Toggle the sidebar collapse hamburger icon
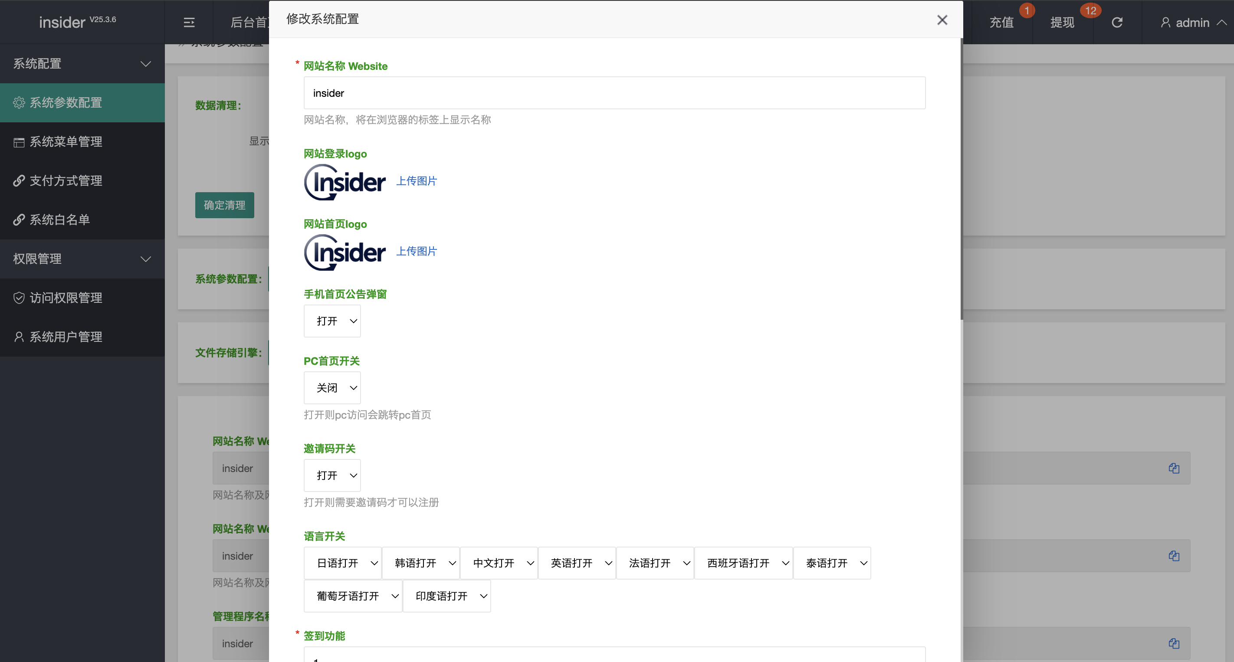The width and height of the screenshot is (1234, 662). 189,23
